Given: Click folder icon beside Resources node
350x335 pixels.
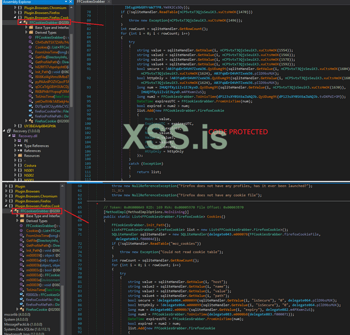Looking at the screenshot, I should pyautogui.click(x=20, y=155).
